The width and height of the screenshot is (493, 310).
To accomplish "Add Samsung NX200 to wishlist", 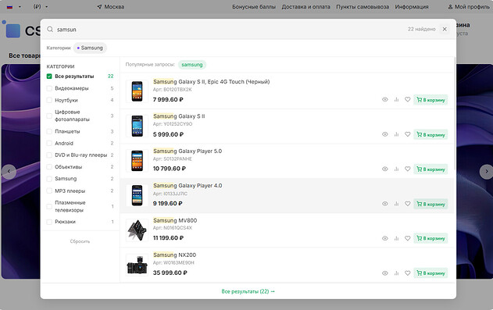I will (x=408, y=273).
